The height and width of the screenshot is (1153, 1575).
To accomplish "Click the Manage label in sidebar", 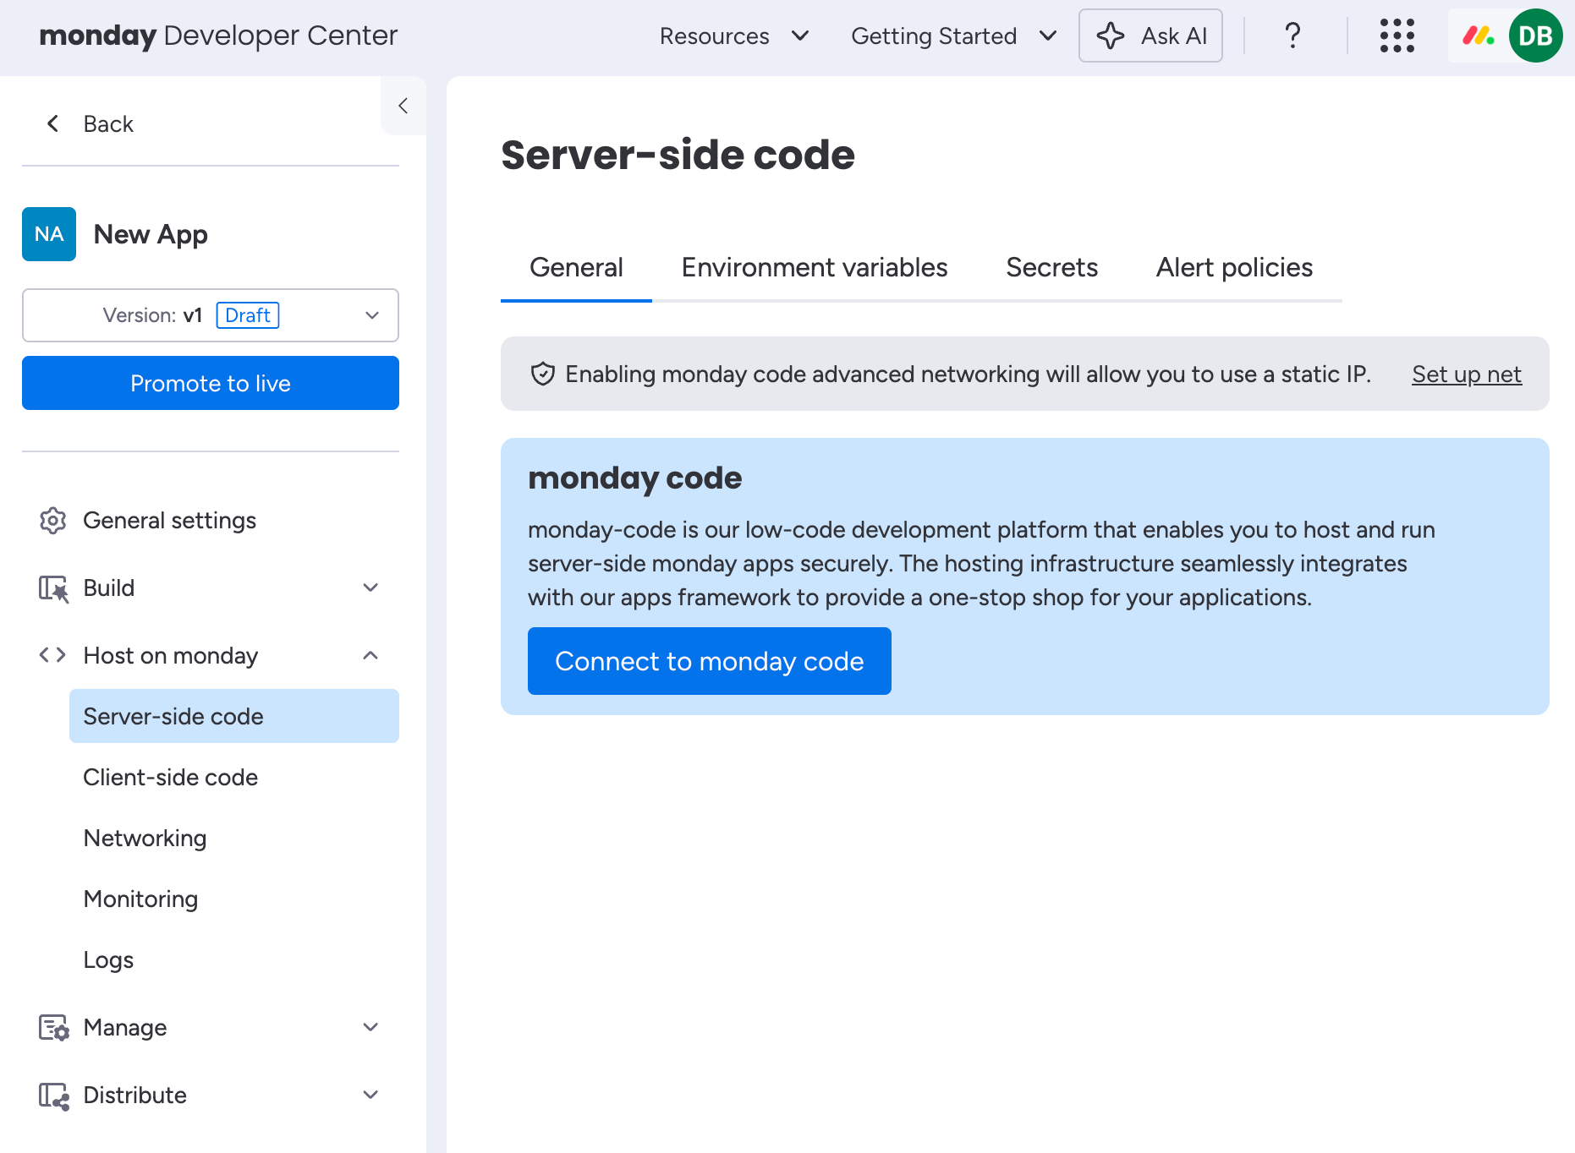I will 125,1027.
